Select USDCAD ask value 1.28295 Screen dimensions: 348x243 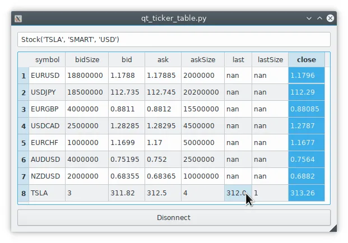[x=163, y=126]
